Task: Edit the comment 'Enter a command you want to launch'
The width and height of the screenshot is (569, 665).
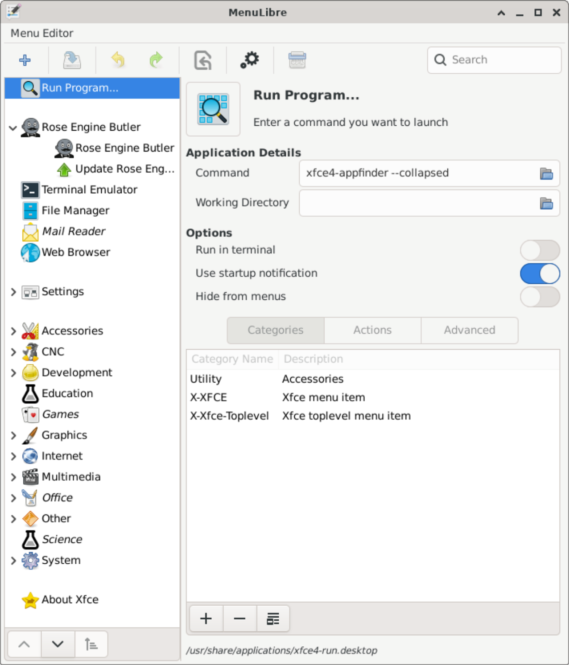Action: coord(351,122)
